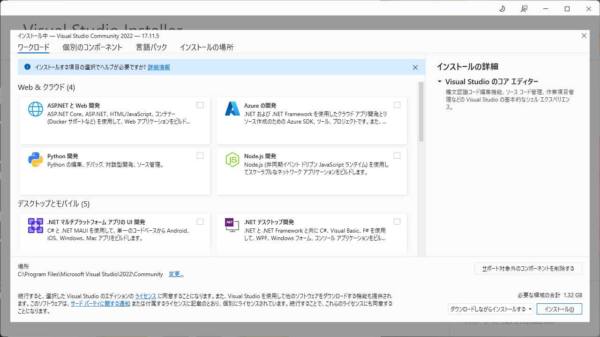This screenshot has height=337, width=600.
Task: Check the .NET マルチプラットフォーム アプリの UI 開発 checkbox
Action: tap(200, 222)
